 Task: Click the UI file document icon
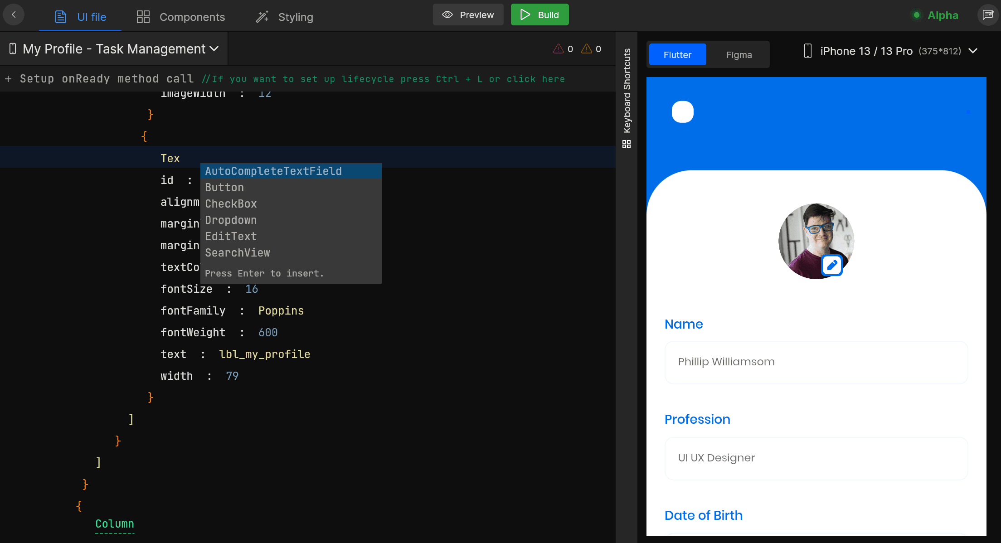[x=61, y=17]
